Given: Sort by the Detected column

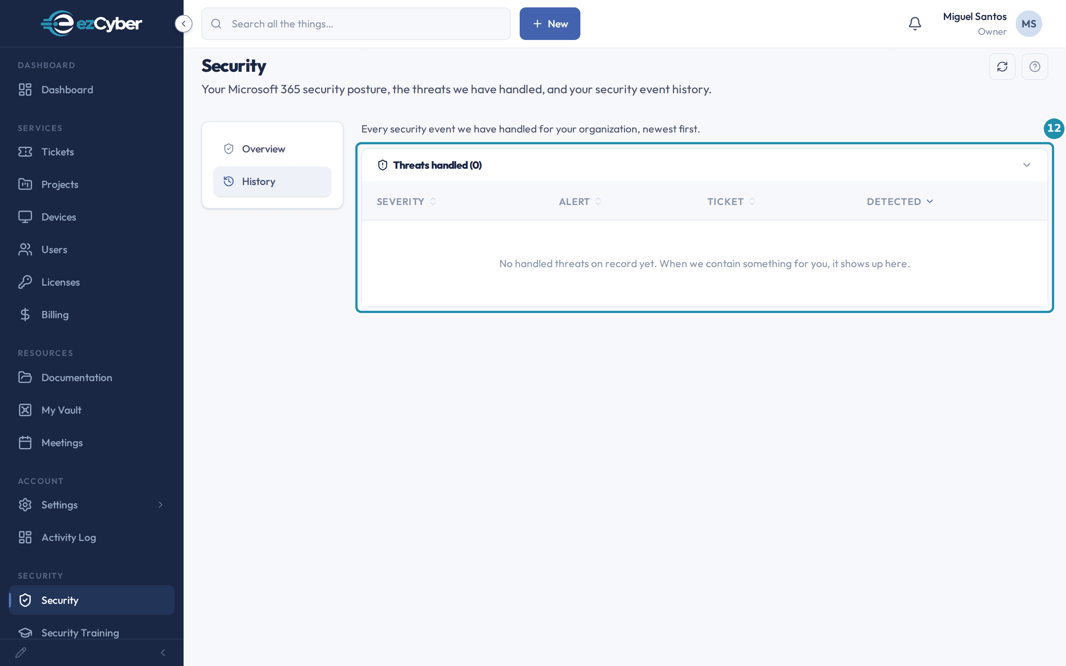Looking at the screenshot, I should coord(900,202).
